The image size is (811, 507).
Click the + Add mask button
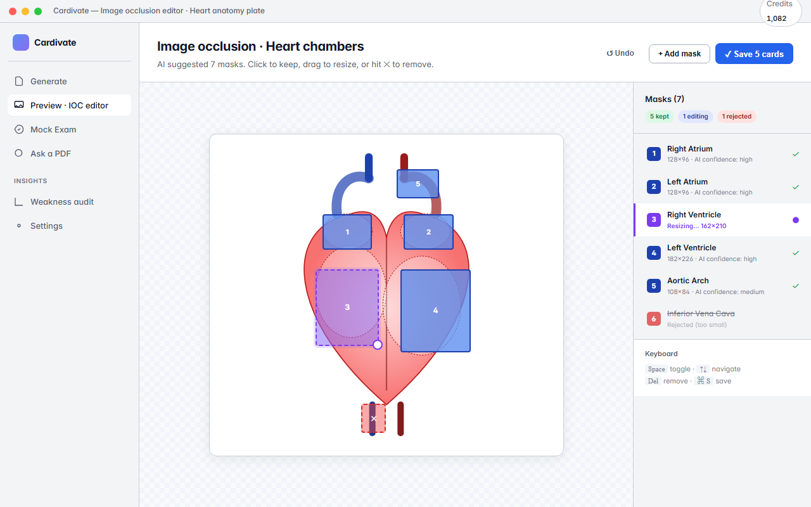click(x=679, y=54)
